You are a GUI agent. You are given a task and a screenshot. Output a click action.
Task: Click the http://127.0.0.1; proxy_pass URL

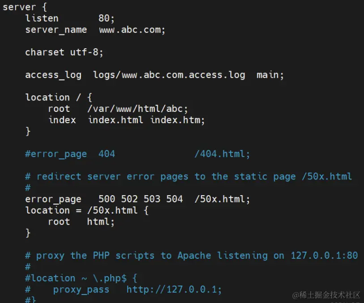[x=174, y=290]
